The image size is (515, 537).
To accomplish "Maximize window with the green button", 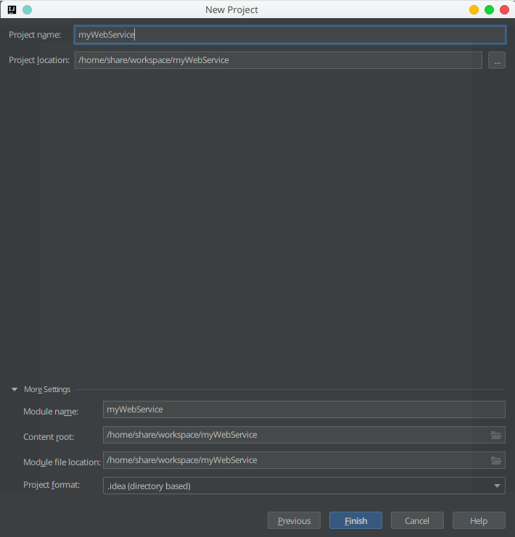I will pyautogui.click(x=489, y=9).
